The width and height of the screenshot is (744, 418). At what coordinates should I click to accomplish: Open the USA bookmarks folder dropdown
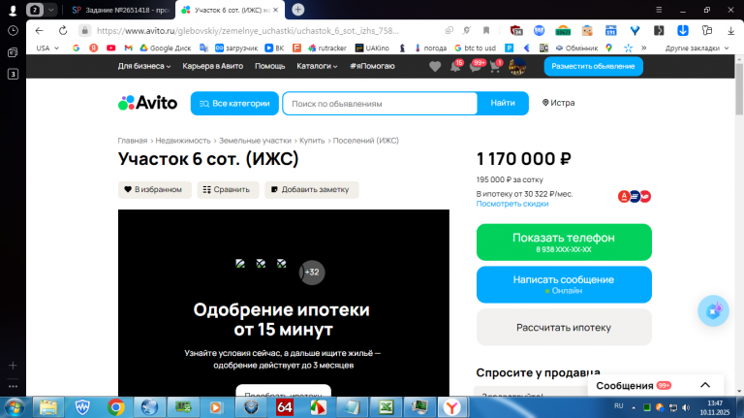[47, 48]
